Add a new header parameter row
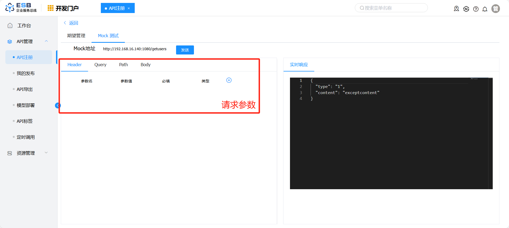This screenshot has width=509, height=228. [x=229, y=80]
